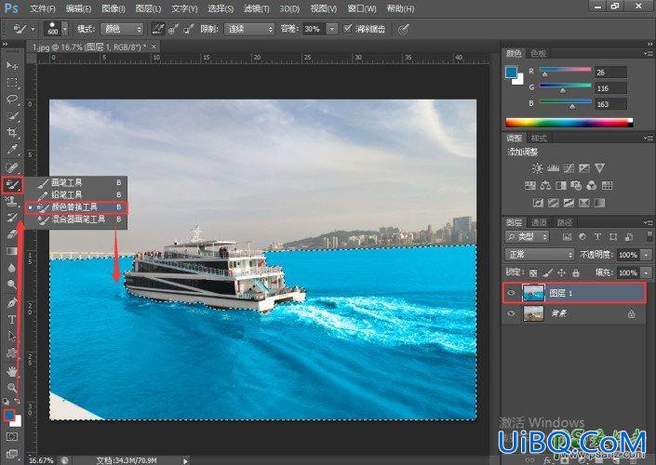Add a Channel Mixer adjustment

pos(592,185)
